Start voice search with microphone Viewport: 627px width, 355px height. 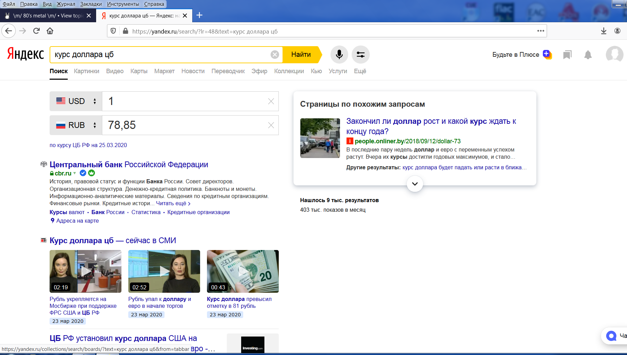point(339,55)
